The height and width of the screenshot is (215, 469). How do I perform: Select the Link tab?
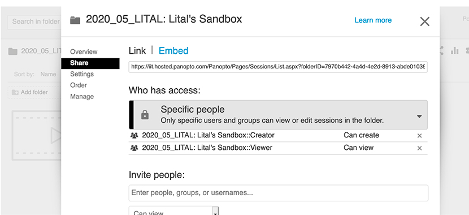click(137, 50)
